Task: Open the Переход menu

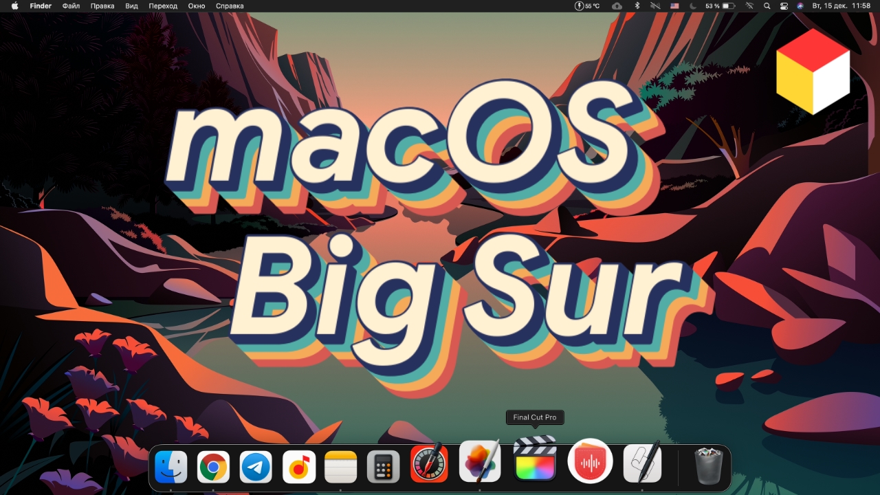Action: [x=163, y=5]
